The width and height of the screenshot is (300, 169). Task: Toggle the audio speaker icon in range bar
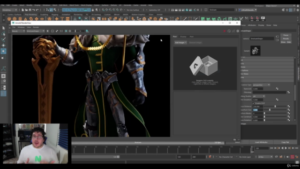287,157
